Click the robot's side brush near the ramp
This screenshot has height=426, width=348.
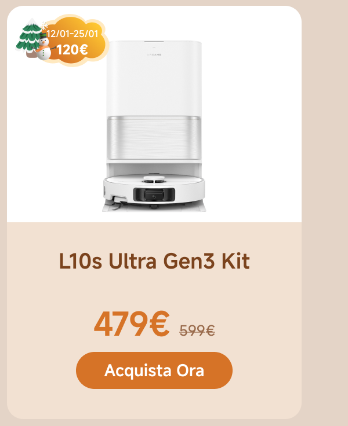pos(117,206)
